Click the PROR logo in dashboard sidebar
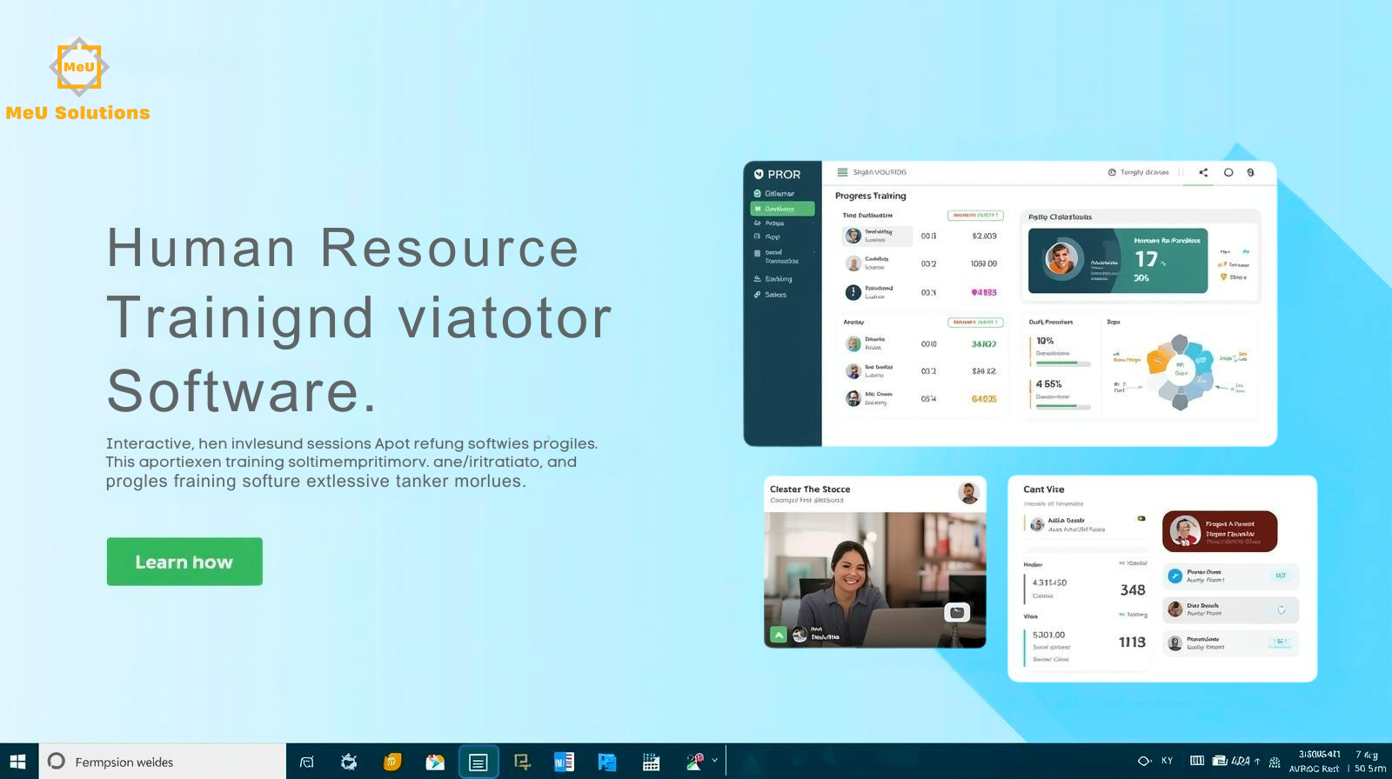The image size is (1392, 779). pyautogui.click(x=777, y=174)
